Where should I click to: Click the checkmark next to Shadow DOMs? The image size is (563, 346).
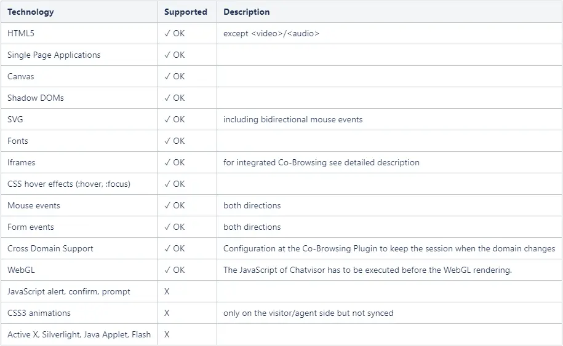[175, 98]
